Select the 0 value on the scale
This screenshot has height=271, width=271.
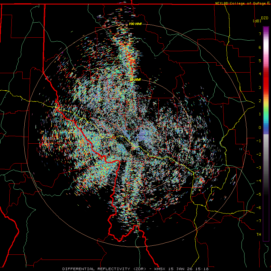(260, 128)
